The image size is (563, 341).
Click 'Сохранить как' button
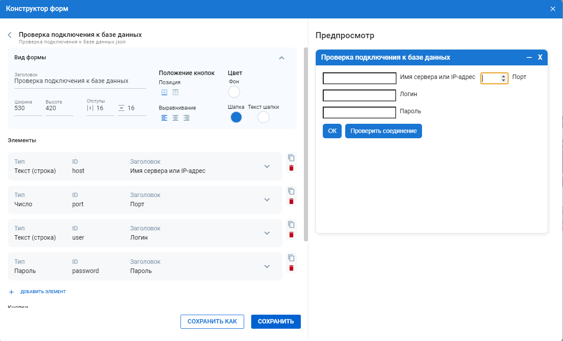coord(212,321)
